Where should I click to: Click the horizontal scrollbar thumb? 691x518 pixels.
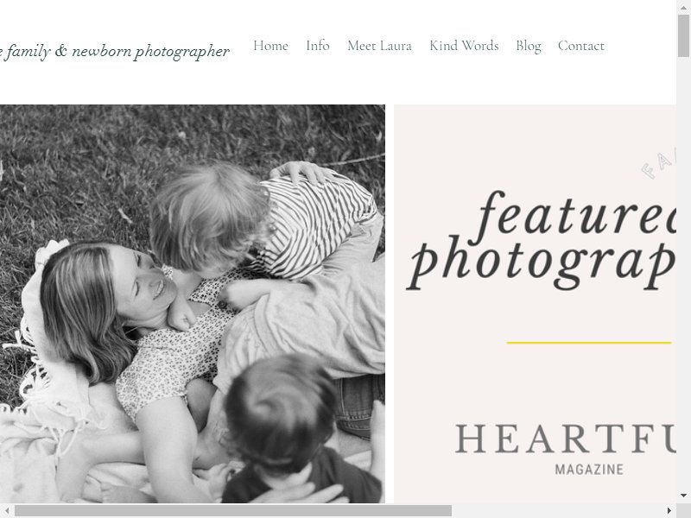pos(233,511)
